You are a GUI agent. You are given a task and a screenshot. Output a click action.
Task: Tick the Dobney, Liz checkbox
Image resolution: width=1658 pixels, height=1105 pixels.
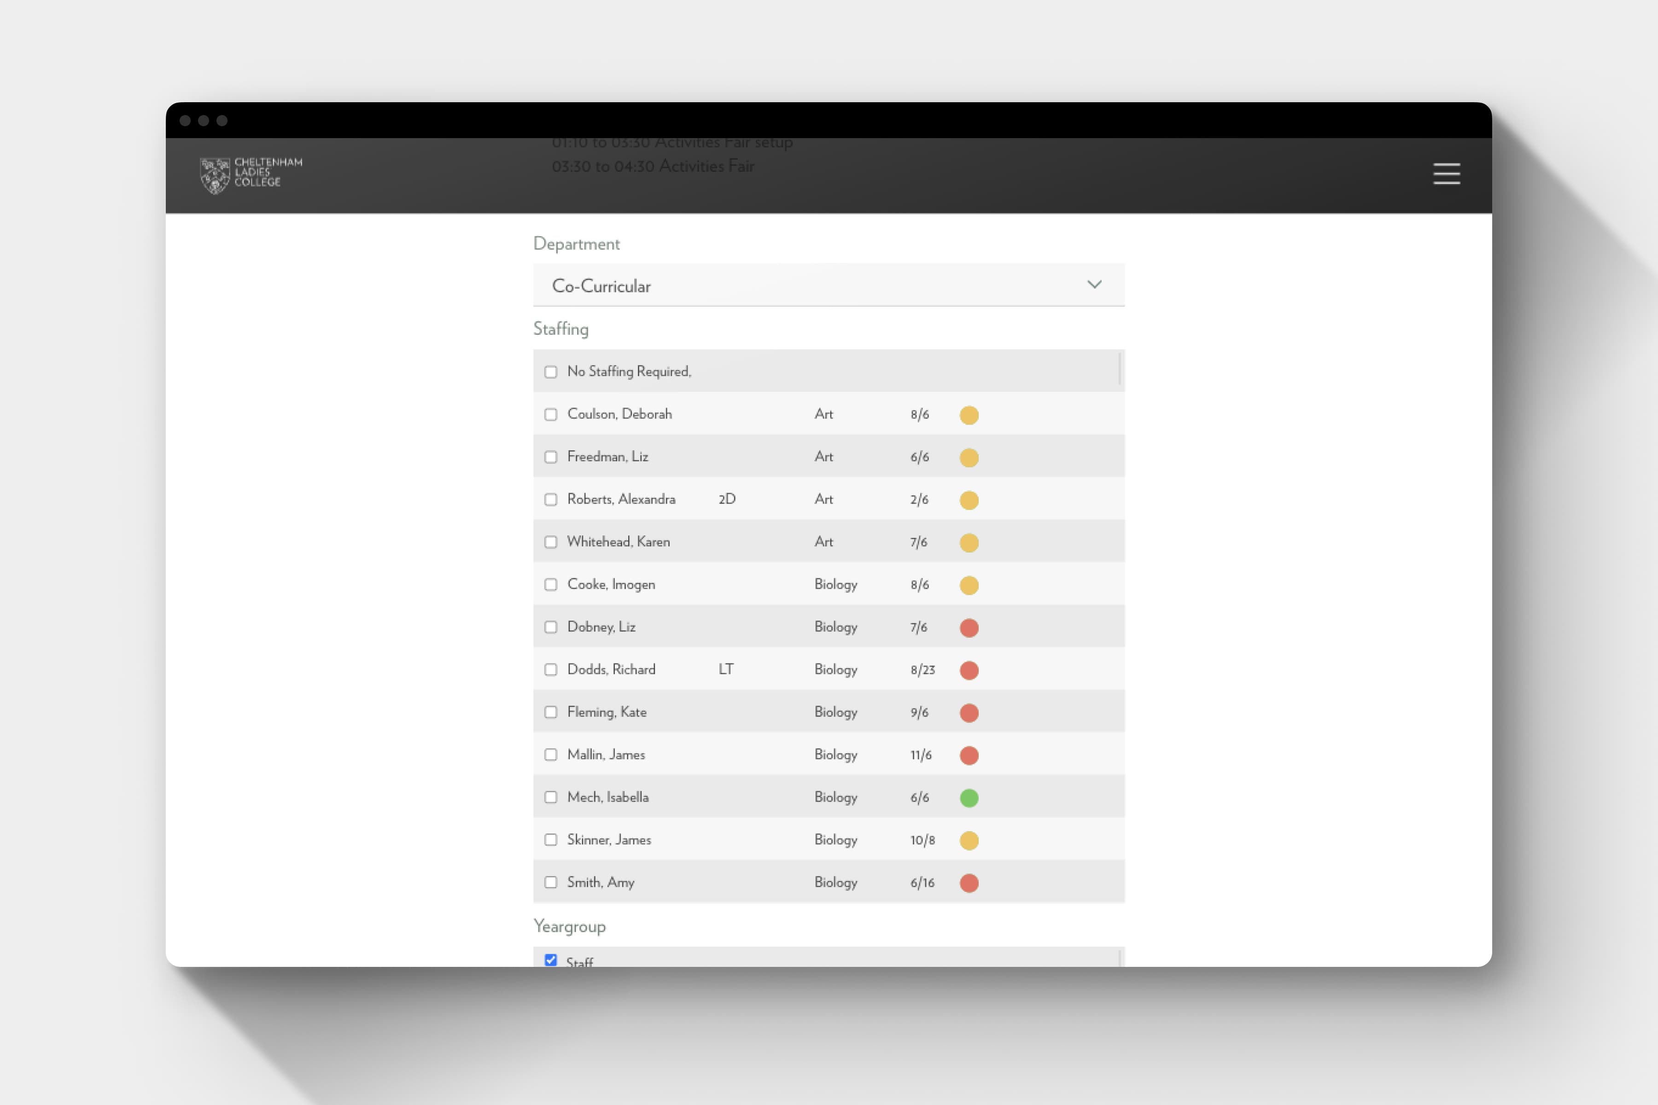point(550,627)
